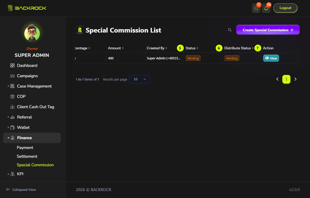Click the BACKROCK logo
The image size is (310, 198).
tap(27, 8)
